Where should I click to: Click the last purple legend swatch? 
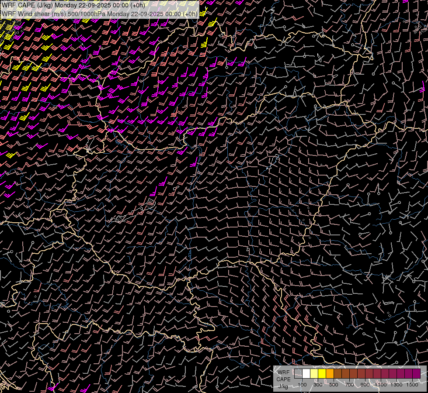(x=416, y=373)
